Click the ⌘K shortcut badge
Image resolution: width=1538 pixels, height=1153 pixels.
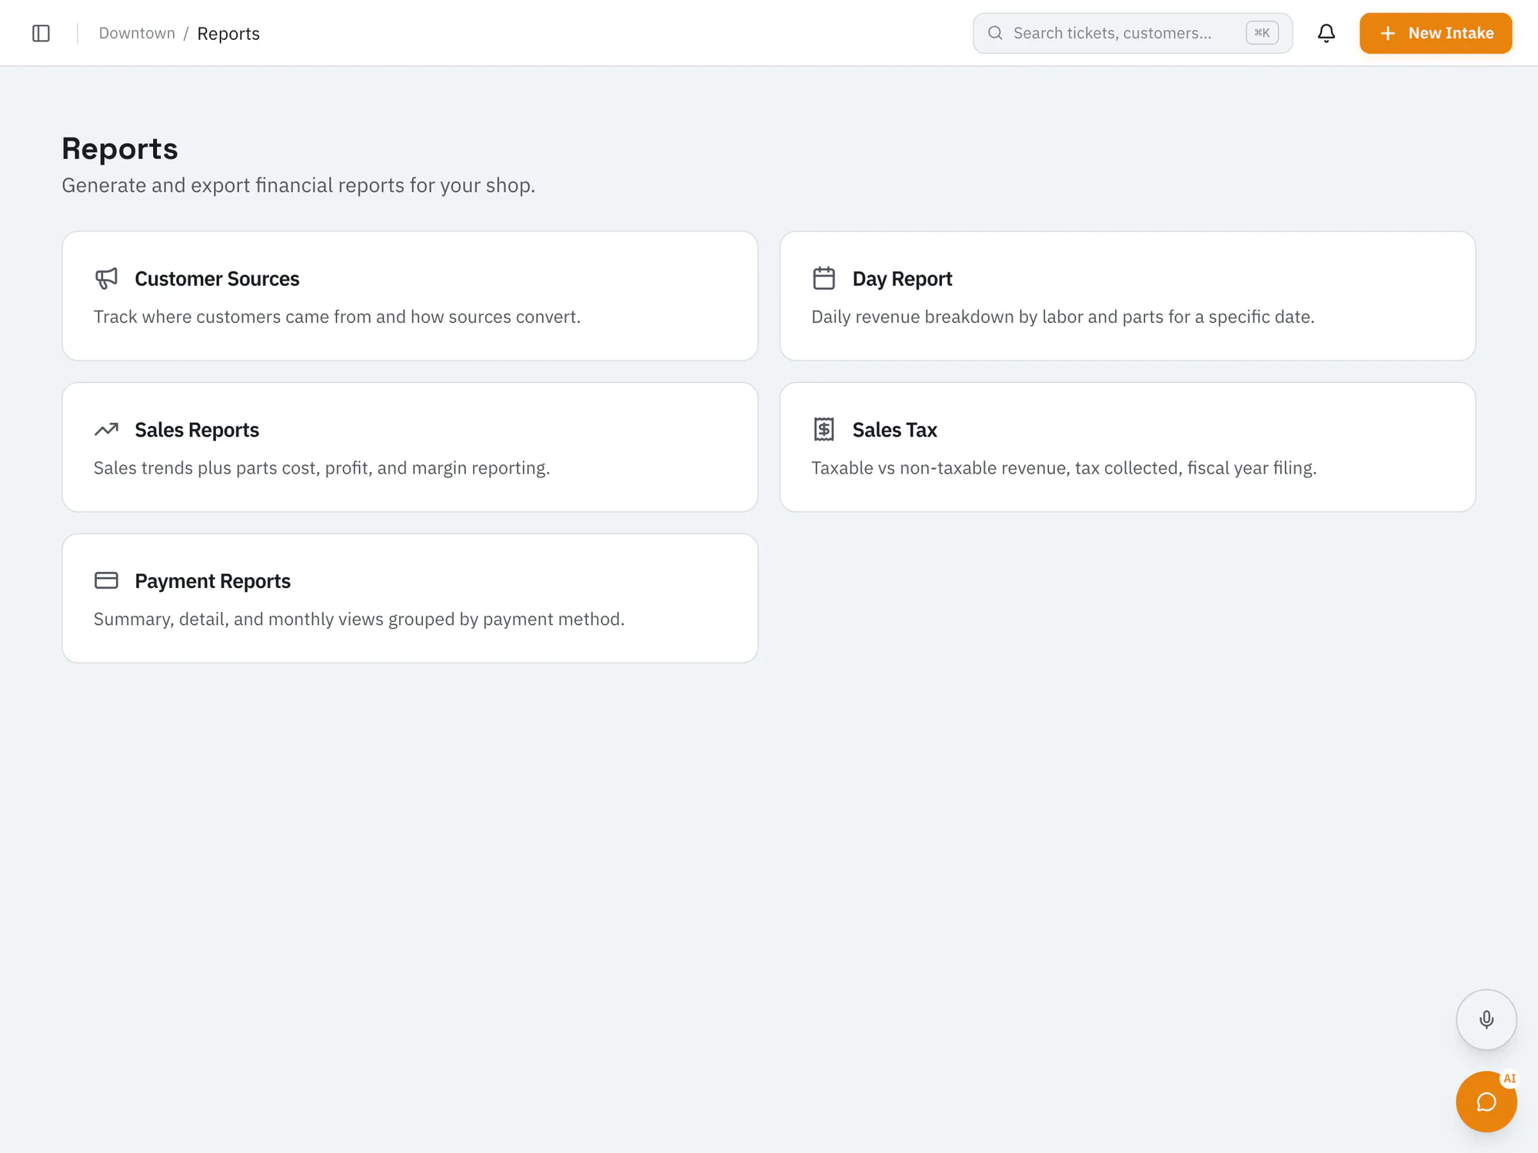tap(1262, 33)
